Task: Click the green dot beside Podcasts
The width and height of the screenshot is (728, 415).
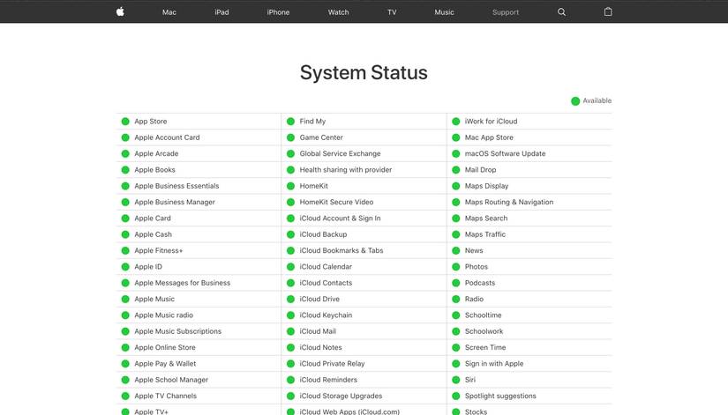Action: click(456, 283)
